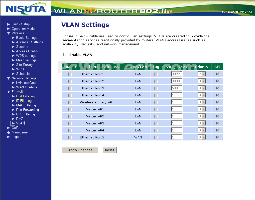Collapse the Wireless menu section
This screenshot has width=255, height=200.
[x=9, y=33]
